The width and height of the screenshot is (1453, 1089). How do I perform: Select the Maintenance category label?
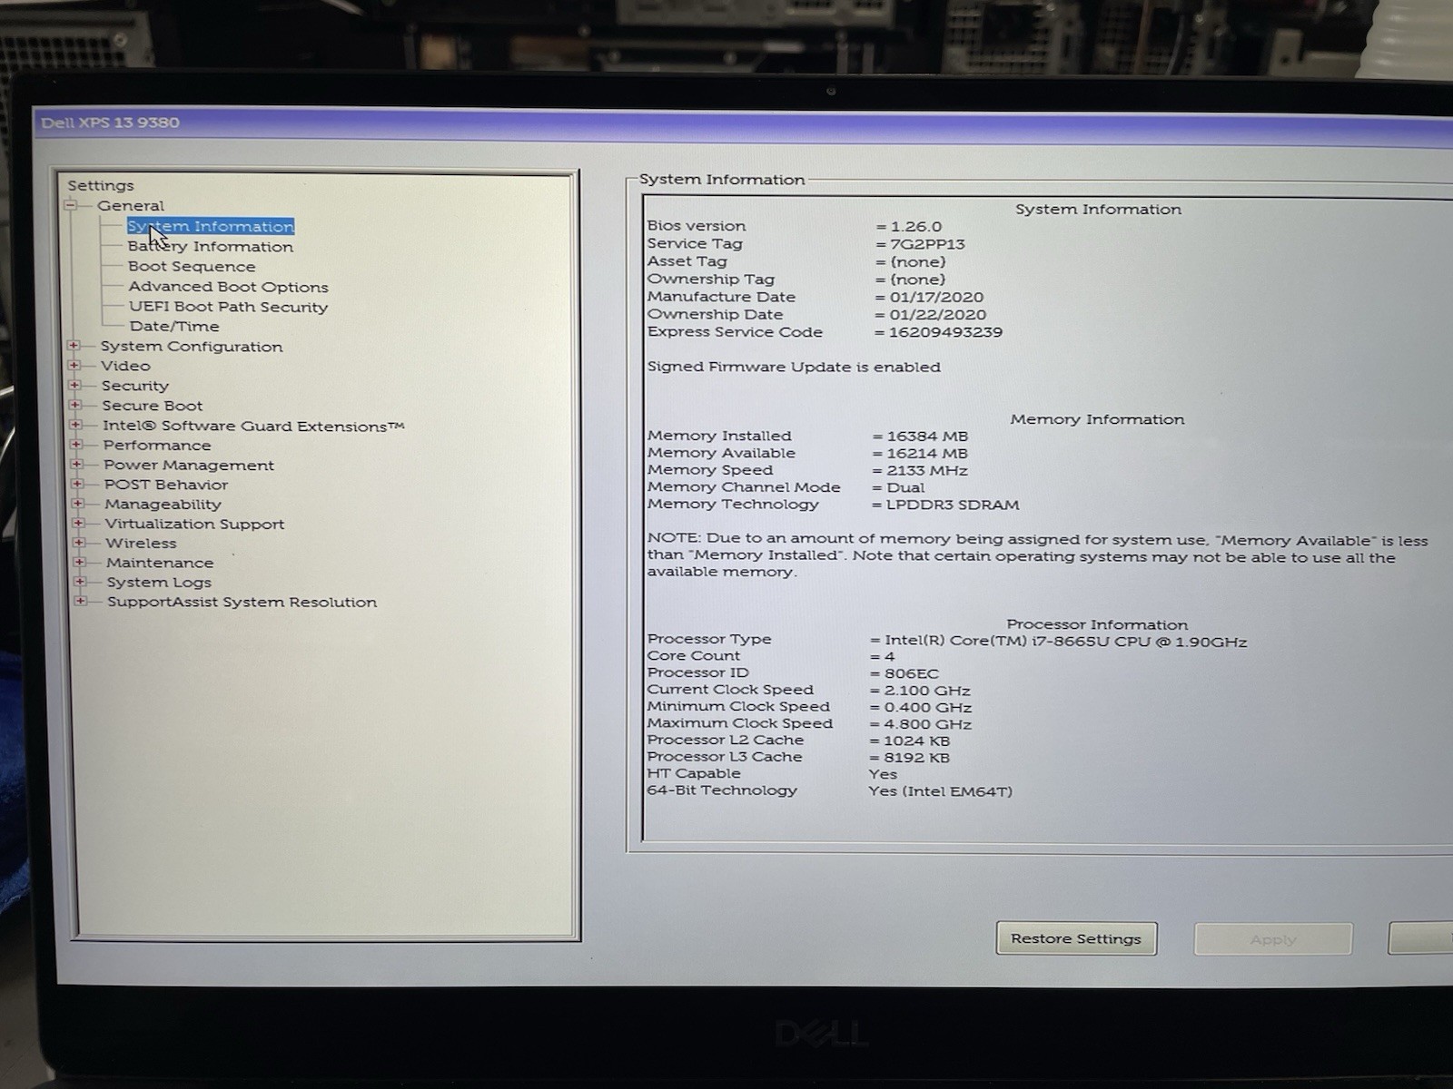[x=160, y=563]
